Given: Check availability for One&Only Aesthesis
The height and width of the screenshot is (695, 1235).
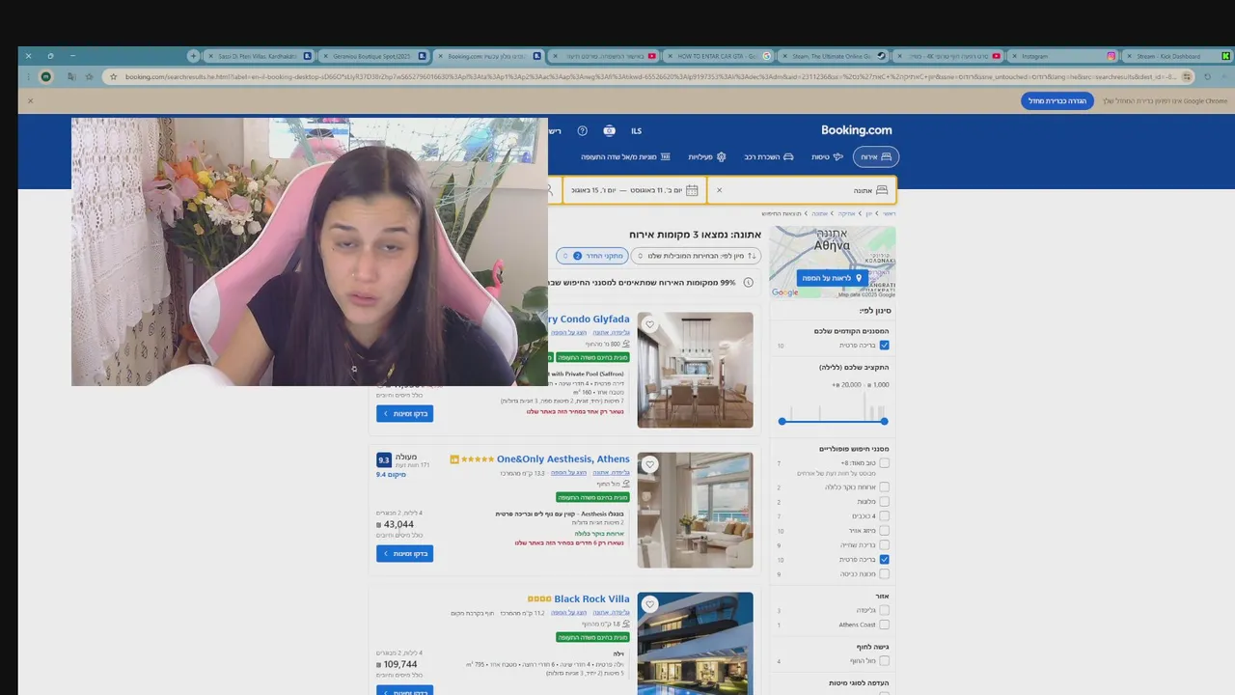Looking at the screenshot, I should pos(404,553).
